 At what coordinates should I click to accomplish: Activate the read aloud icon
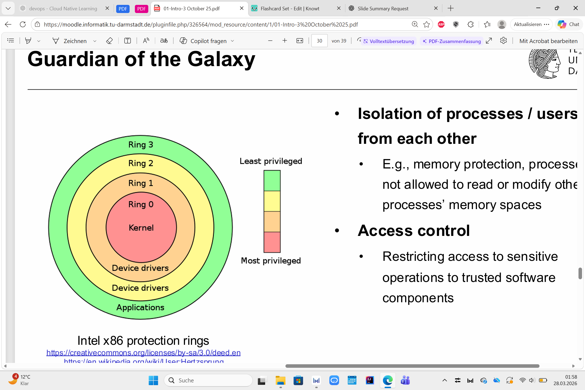tap(146, 41)
